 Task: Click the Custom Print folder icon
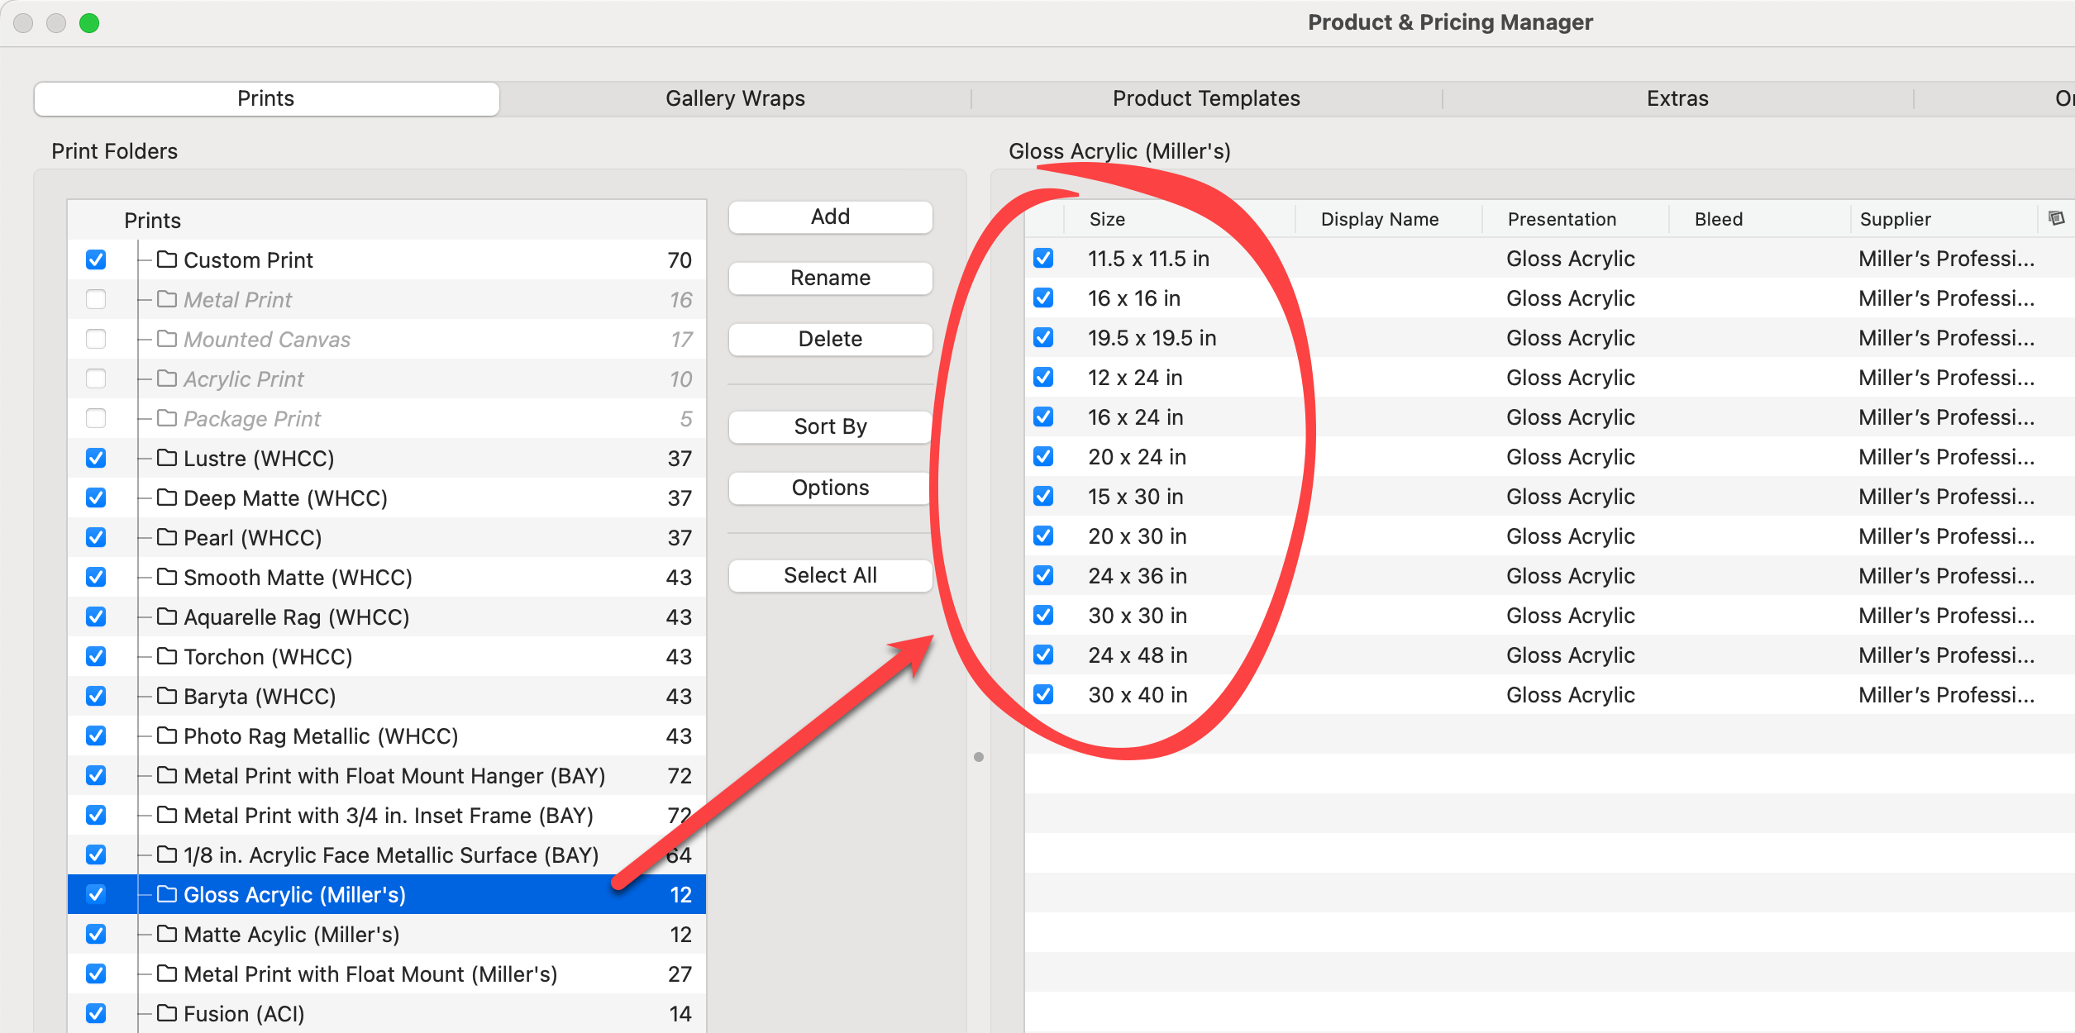(167, 259)
